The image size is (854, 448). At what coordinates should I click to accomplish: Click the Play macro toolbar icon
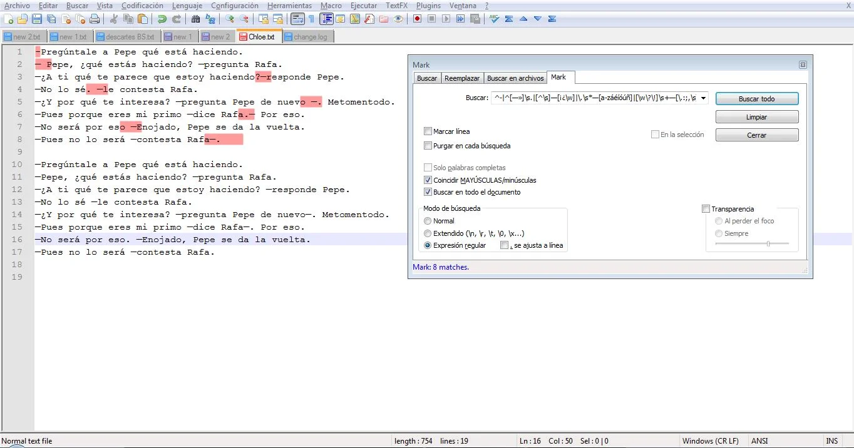446,19
